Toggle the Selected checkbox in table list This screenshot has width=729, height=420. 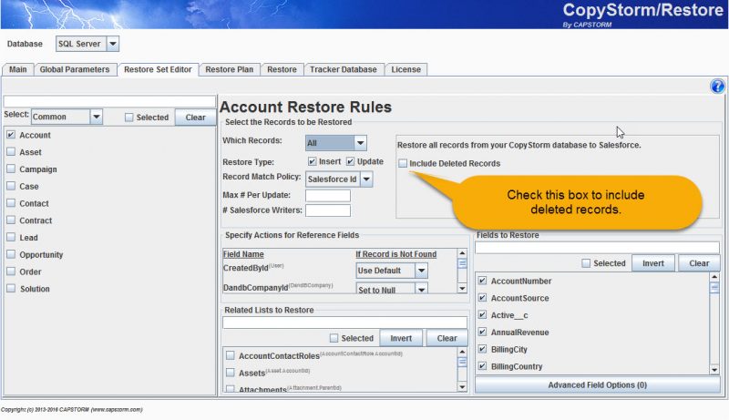tap(128, 118)
